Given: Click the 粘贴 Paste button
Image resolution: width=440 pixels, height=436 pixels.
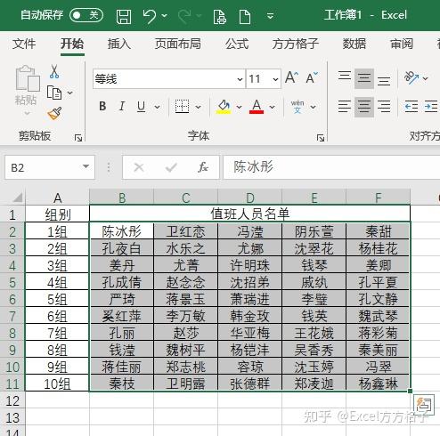Looking at the screenshot, I should (26, 89).
